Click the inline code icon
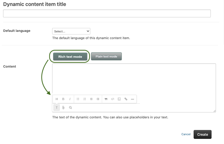Image resolution: width=224 pixels, height=144 pixels. [113, 99]
